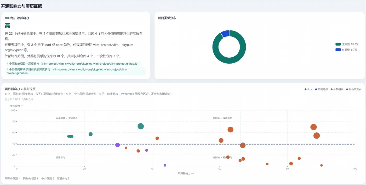Select the blue 科研型 donut slice
366x185 pixels.
click(225, 33)
